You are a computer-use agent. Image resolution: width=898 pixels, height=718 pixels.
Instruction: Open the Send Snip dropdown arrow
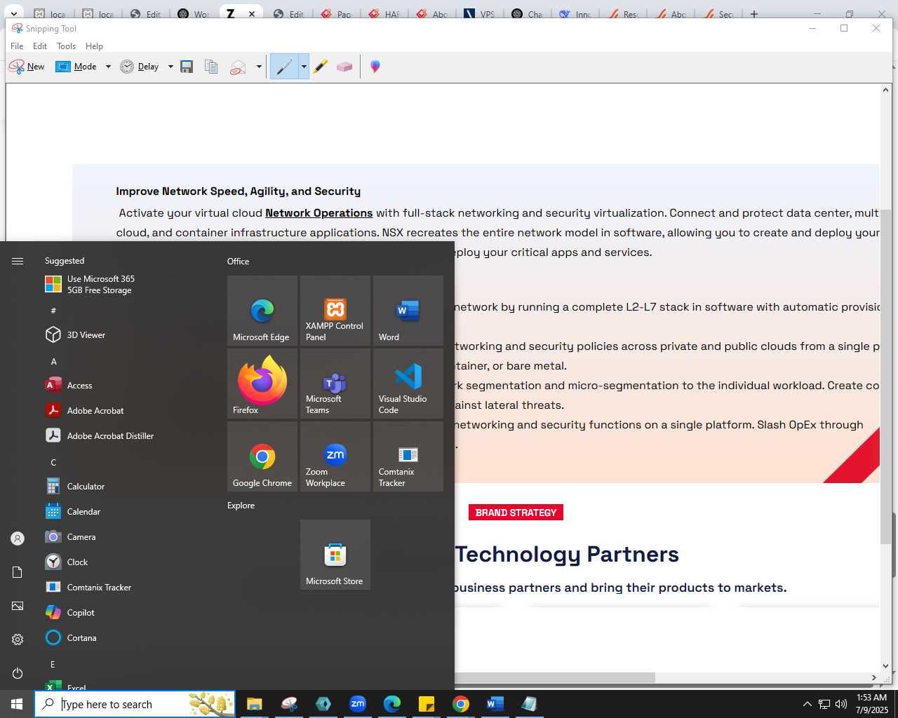pos(259,67)
